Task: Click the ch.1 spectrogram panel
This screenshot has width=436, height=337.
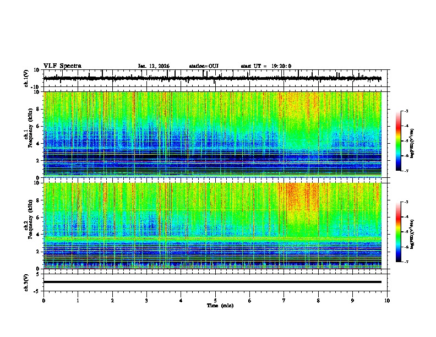Action: pos(212,134)
